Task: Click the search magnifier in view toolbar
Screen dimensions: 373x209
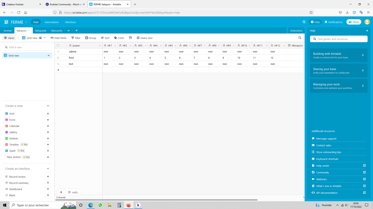Action: point(300,38)
